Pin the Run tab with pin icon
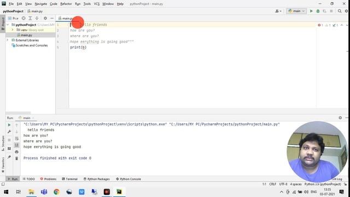 tap(9, 157)
